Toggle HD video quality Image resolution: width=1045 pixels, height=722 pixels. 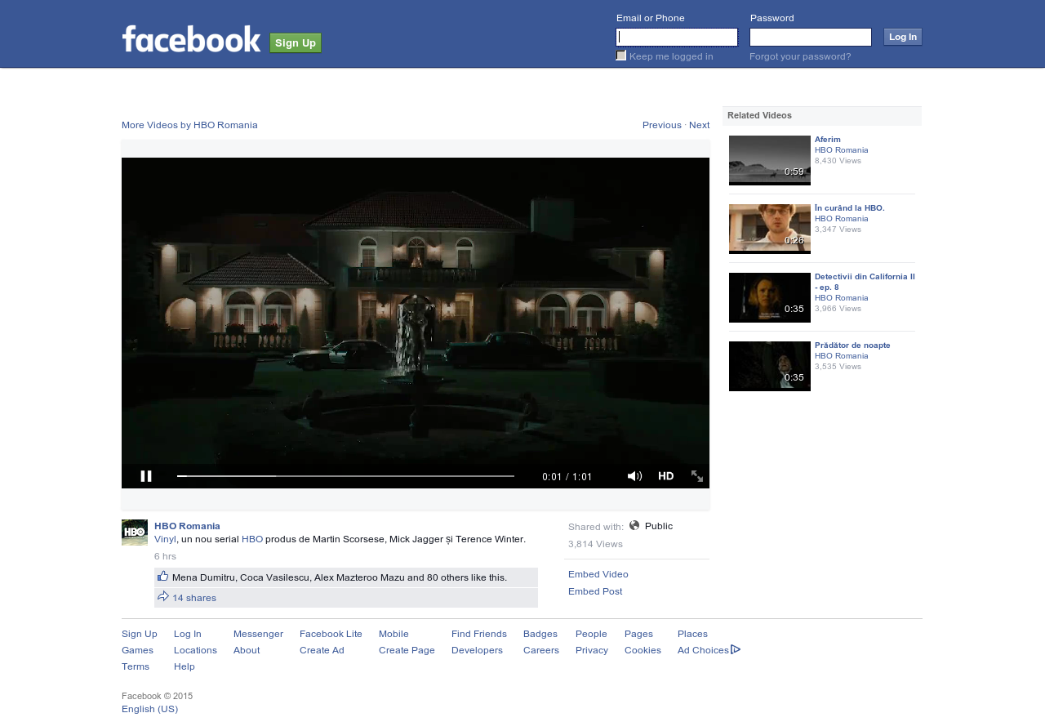pyautogui.click(x=666, y=476)
